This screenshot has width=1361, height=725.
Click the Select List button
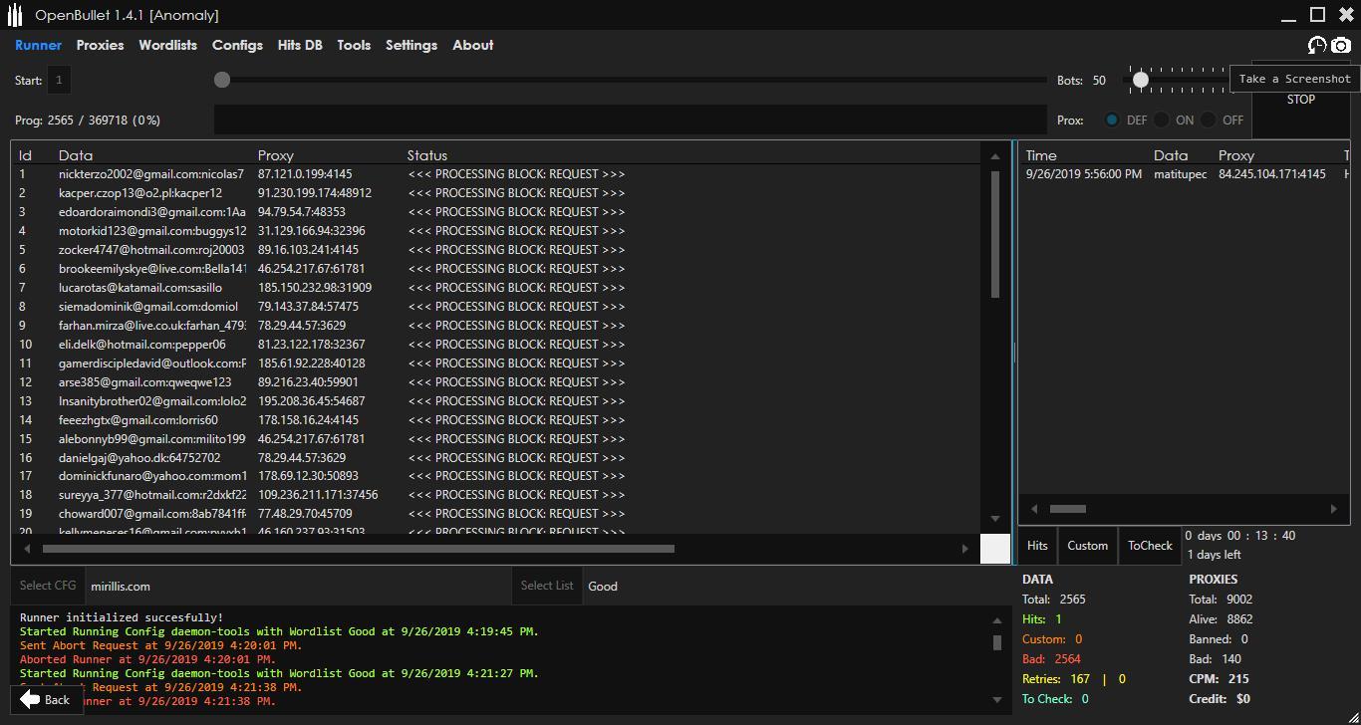coord(547,586)
